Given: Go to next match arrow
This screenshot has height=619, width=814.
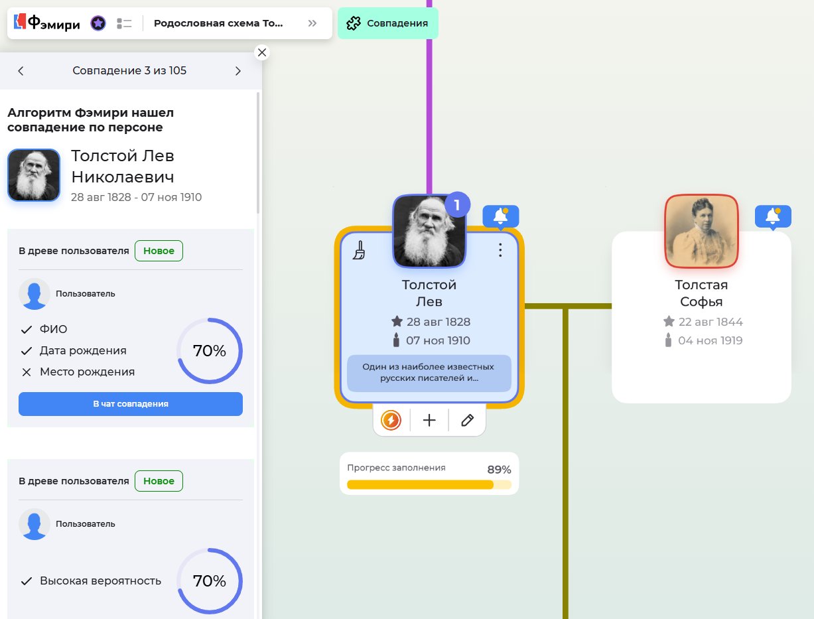Looking at the screenshot, I should (x=238, y=71).
